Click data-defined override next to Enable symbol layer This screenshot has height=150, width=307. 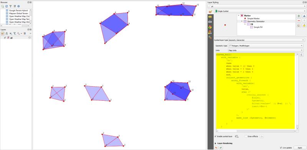click(x=236, y=136)
